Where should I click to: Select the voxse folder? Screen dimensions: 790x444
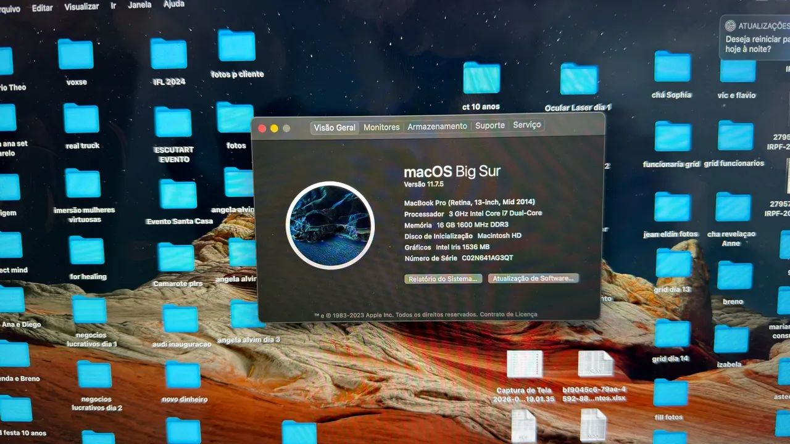coord(76,54)
